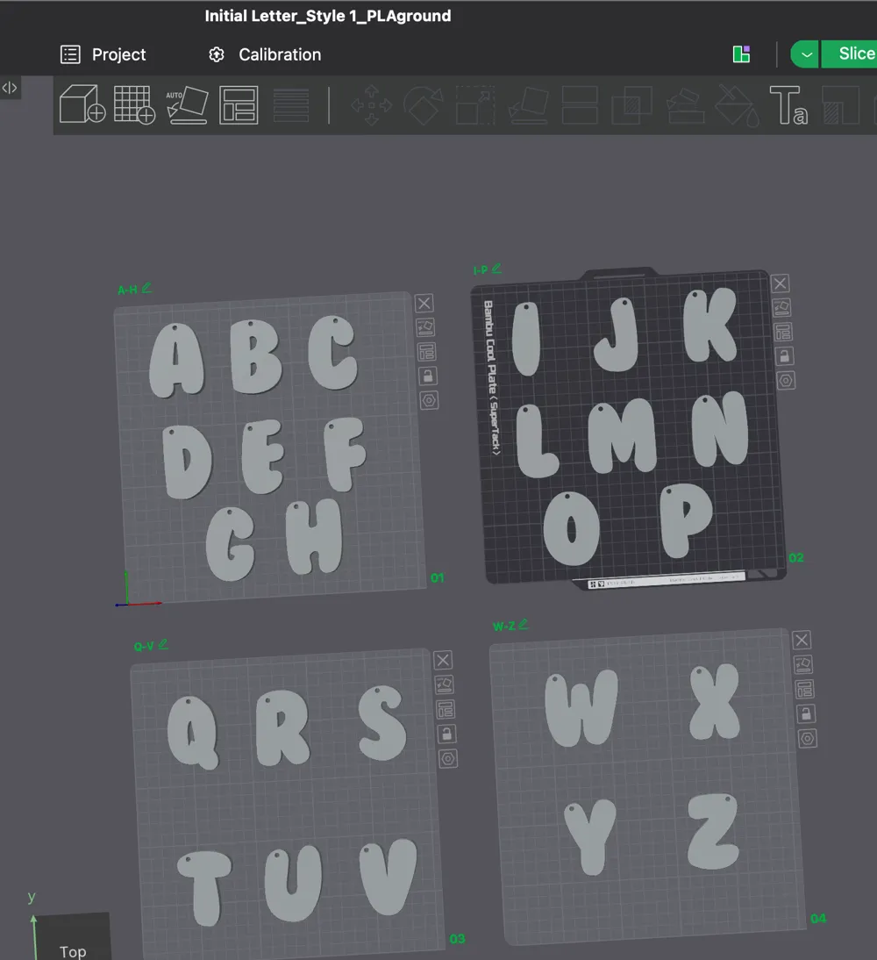Image resolution: width=877 pixels, height=960 pixels.
Task: Open the variable layer height lines icon
Action: (290, 105)
